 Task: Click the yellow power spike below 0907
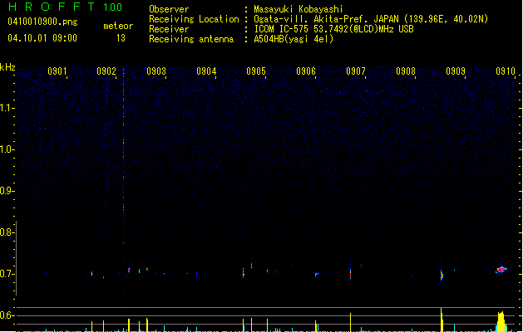click(x=350, y=322)
